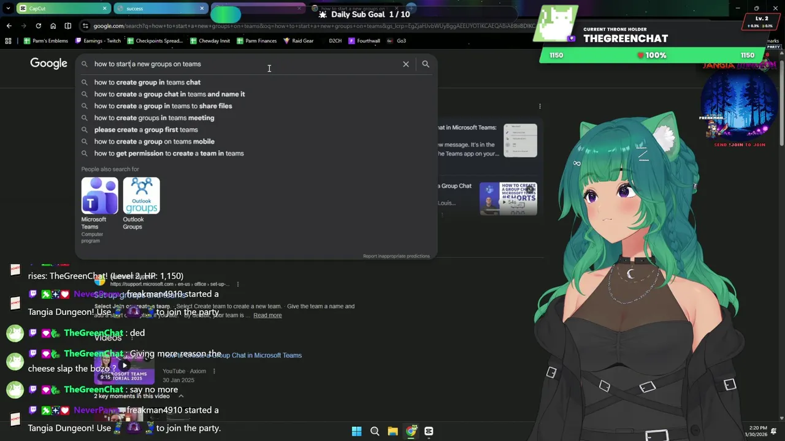785x441 pixels.
Task: Open File Explorer from taskbar
Action: [392, 431]
